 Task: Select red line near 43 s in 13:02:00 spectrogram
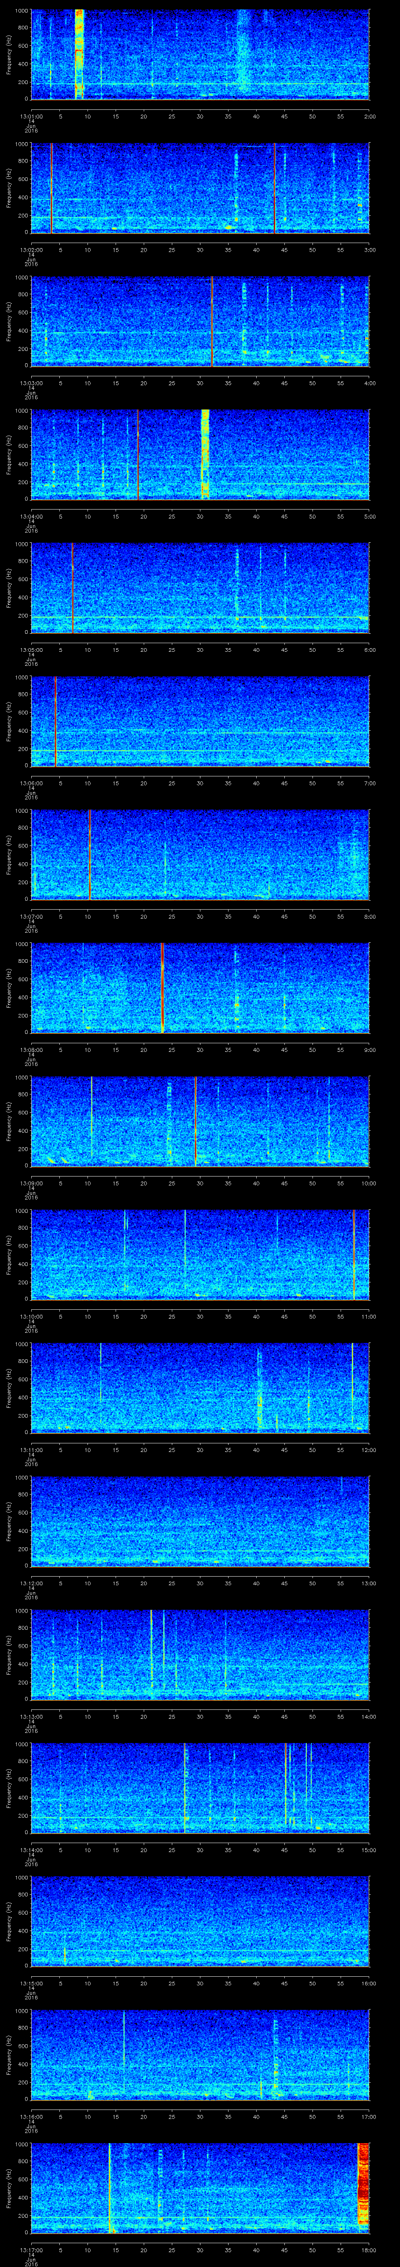(275, 188)
